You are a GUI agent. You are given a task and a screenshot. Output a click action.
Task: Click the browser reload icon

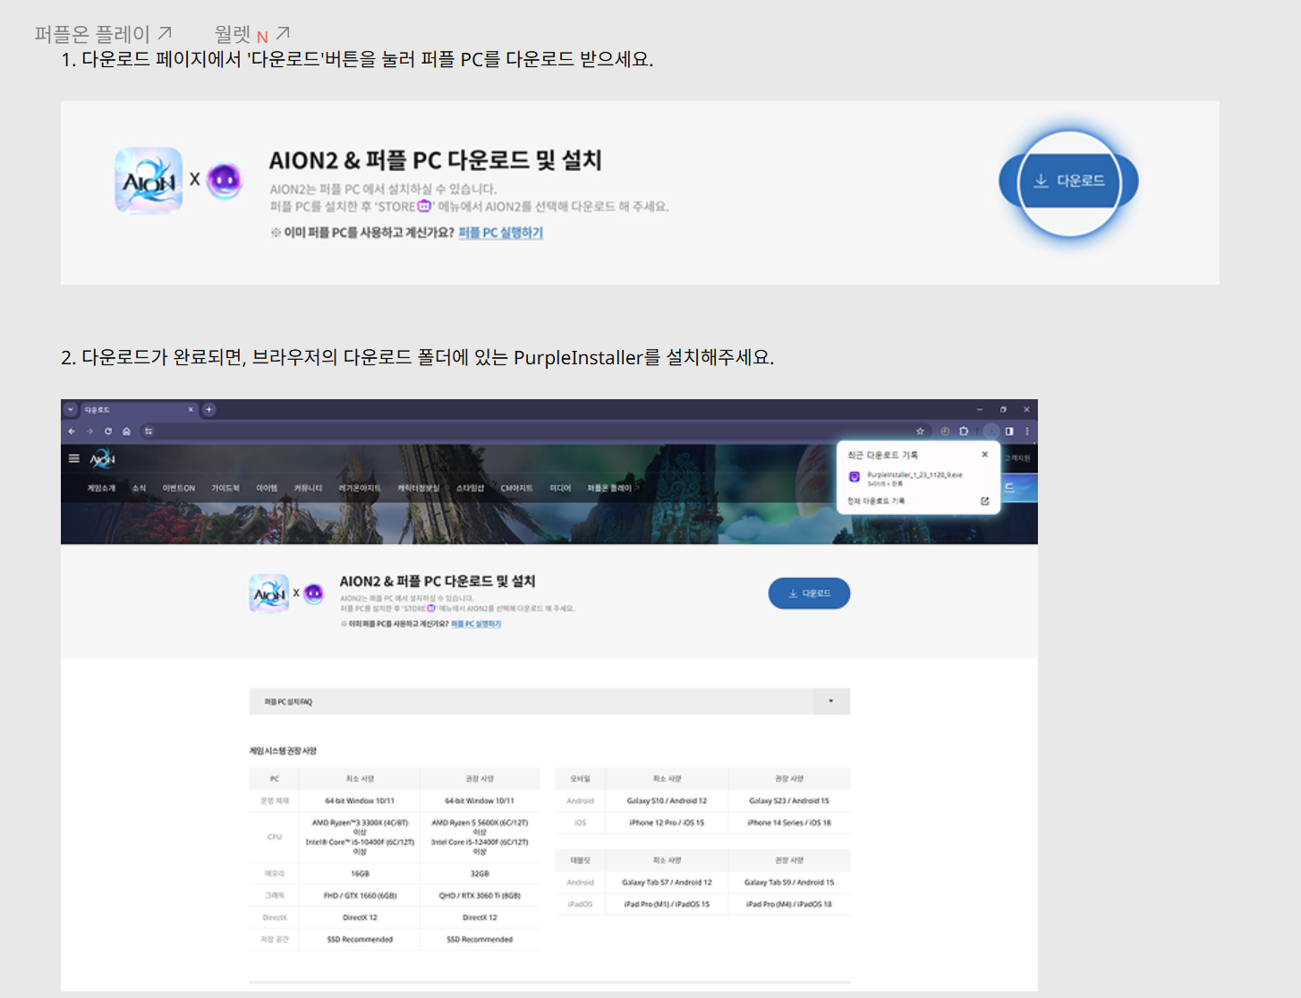[108, 431]
